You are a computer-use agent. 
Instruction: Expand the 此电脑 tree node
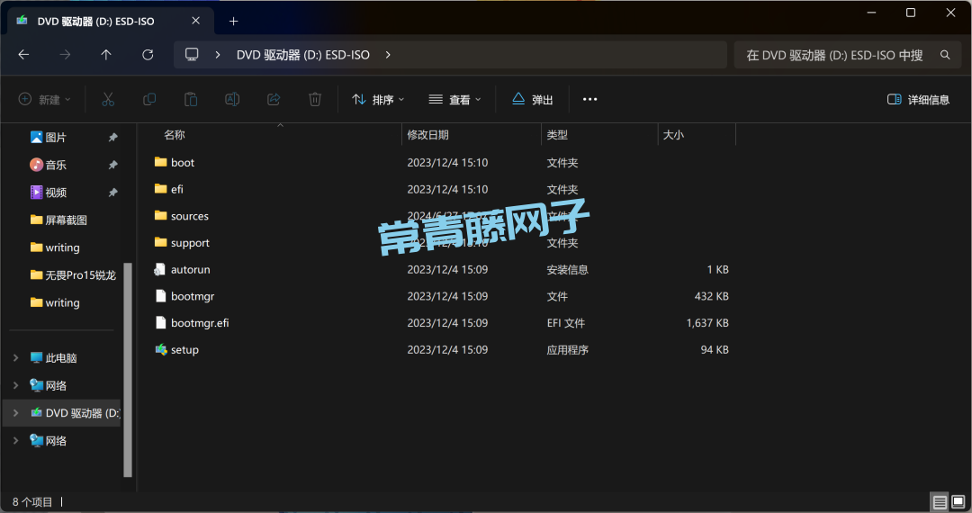pyautogui.click(x=15, y=358)
